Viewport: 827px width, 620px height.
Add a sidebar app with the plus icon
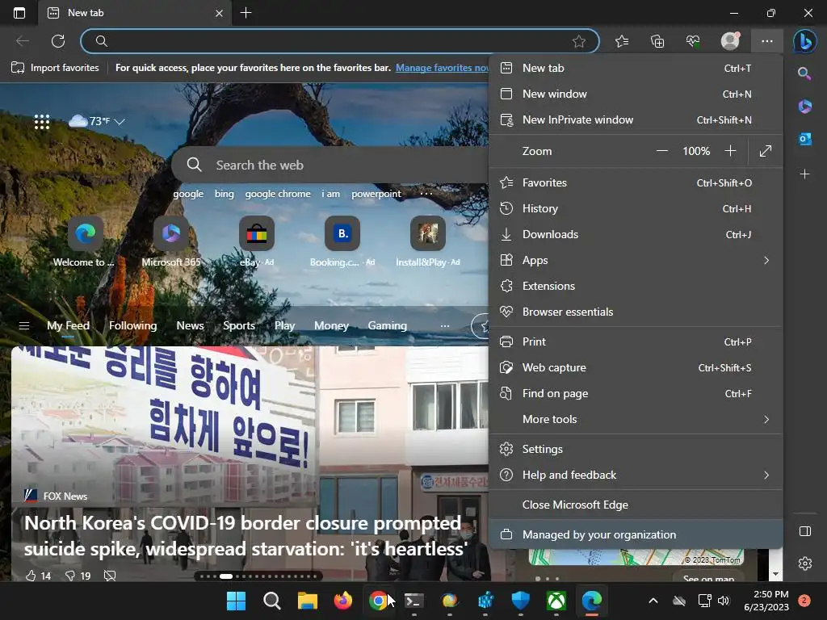pyautogui.click(x=804, y=174)
